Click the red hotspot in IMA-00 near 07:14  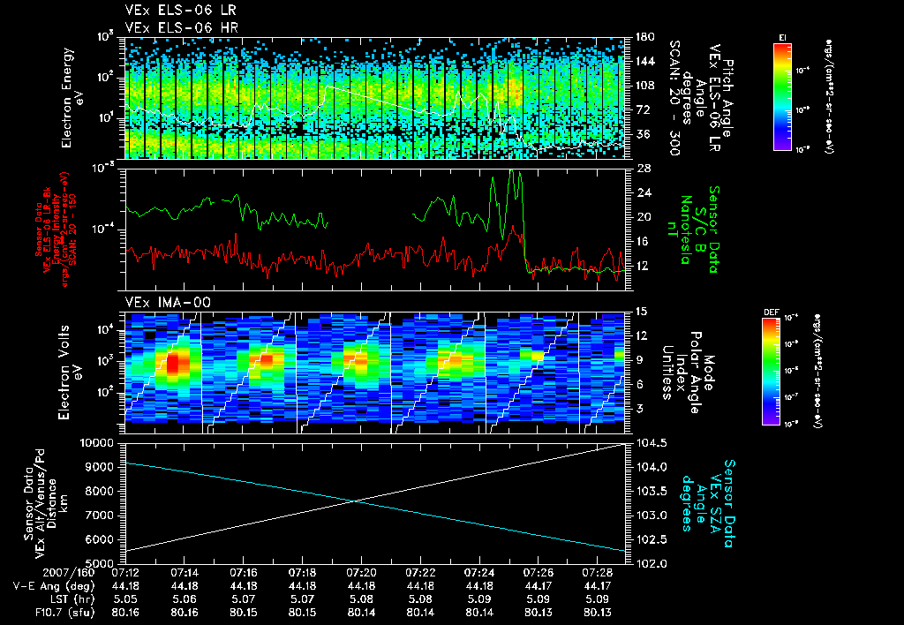(x=173, y=365)
